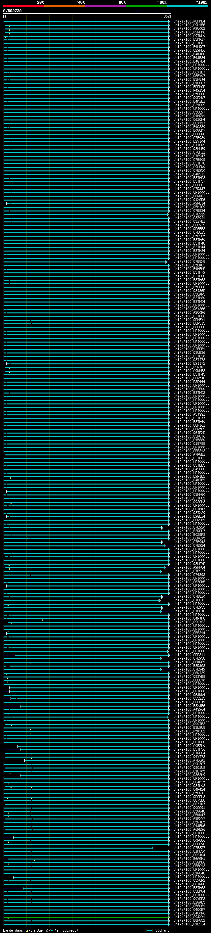211x933 pixels.
Task: Select the UniRef100_Q29ND6 label
Action: pyautogui.click(x=189, y=50)
